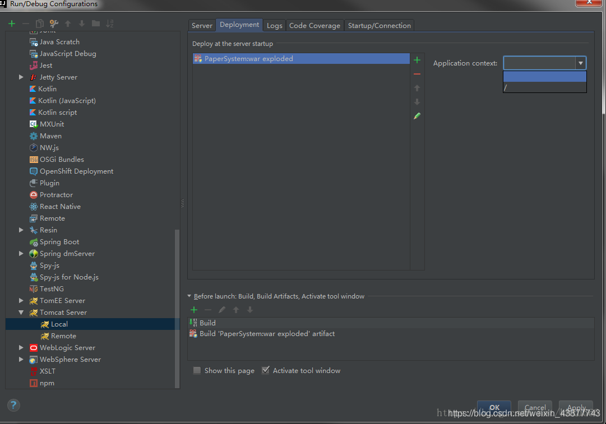Screen dimensions: 606x424
Task: Switch to the Server tab
Action: (x=202, y=25)
